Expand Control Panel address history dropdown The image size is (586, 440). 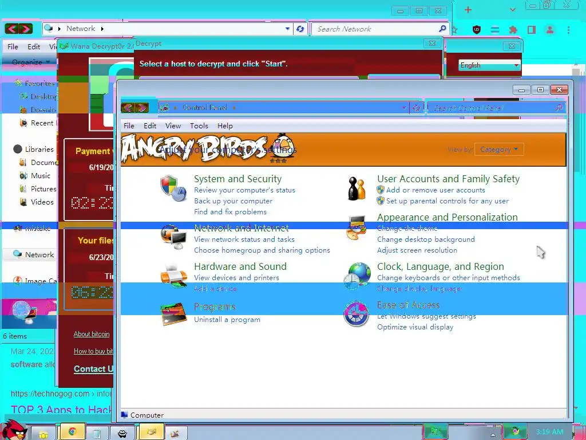(404, 108)
